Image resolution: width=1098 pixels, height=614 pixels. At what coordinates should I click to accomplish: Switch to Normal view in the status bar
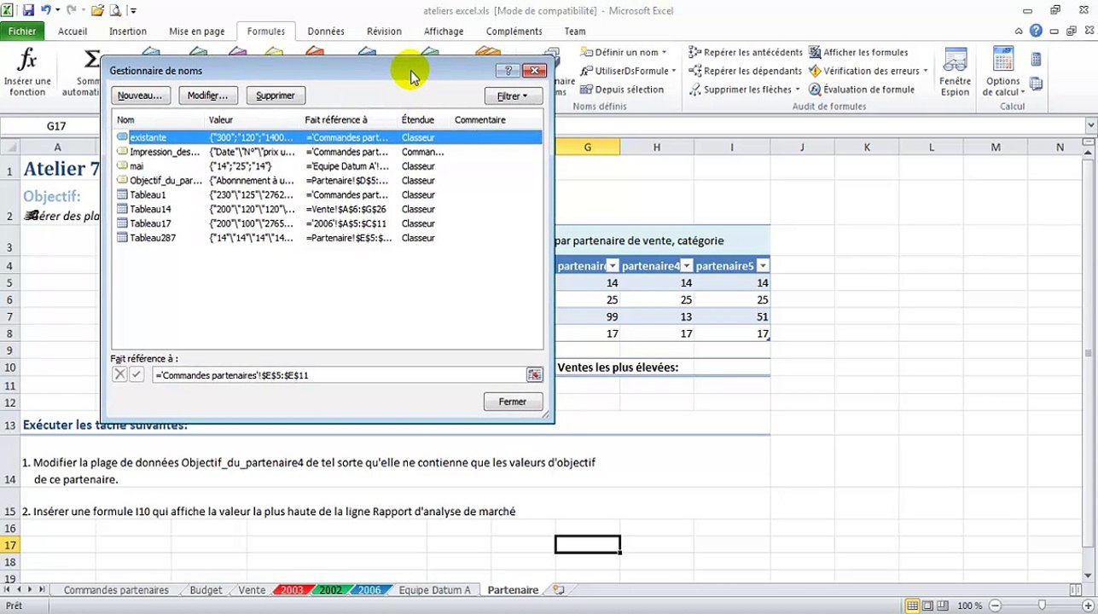pos(914,605)
